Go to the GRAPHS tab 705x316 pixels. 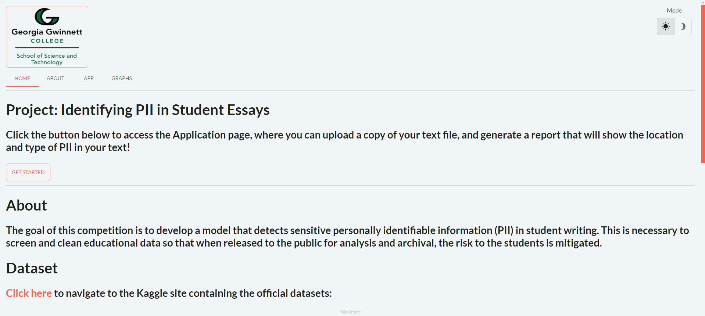(x=122, y=78)
